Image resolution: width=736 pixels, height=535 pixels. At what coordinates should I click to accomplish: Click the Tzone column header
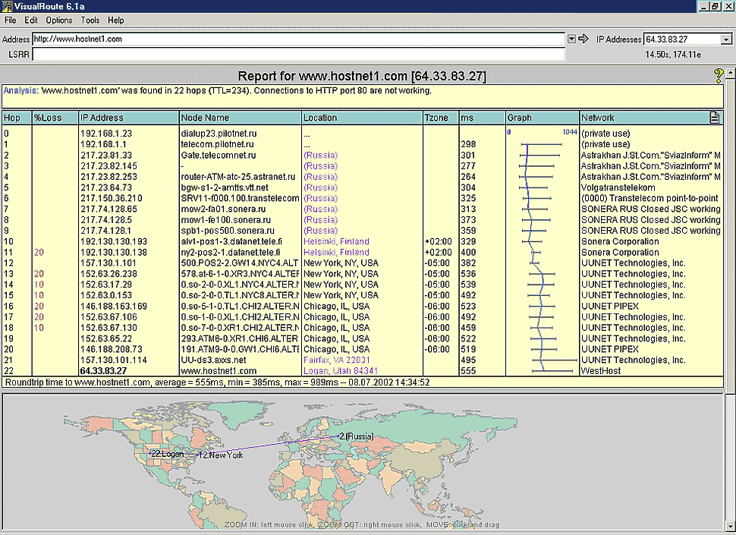point(441,118)
